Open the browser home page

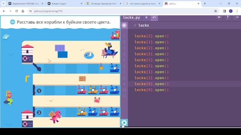(x=23, y=11)
